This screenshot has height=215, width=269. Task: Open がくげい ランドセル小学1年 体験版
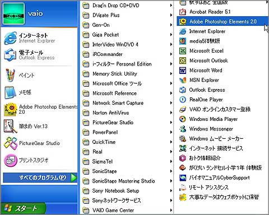[221, 168]
